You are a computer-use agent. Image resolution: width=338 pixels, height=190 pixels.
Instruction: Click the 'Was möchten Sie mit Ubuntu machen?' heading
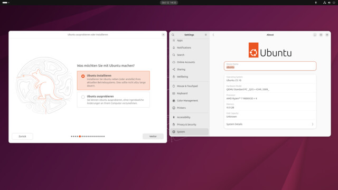[106, 65]
